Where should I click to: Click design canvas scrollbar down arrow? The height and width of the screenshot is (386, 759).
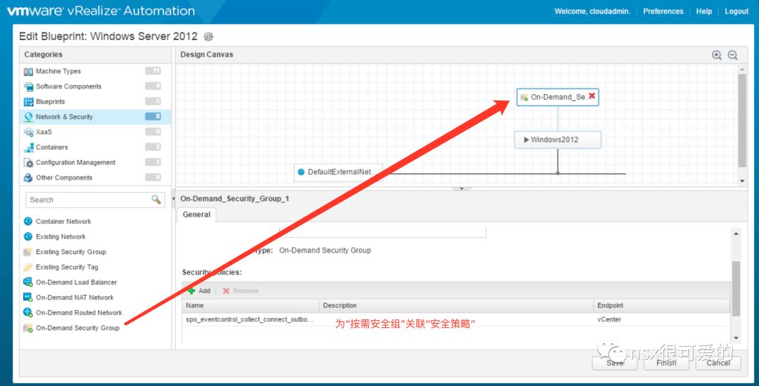[742, 181]
